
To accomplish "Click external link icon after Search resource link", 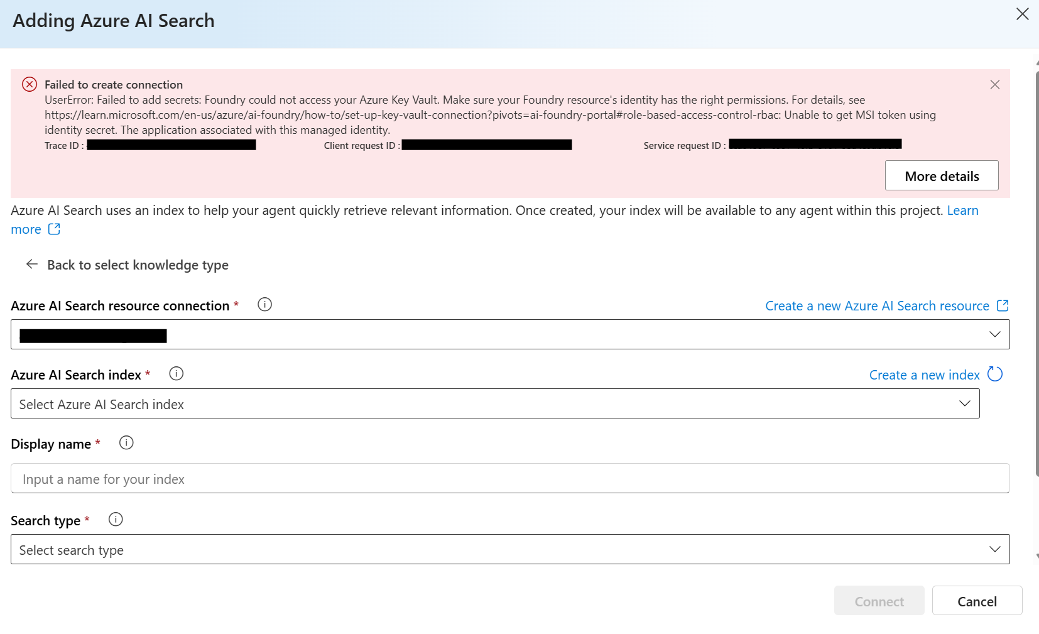I will (1003, 305).
